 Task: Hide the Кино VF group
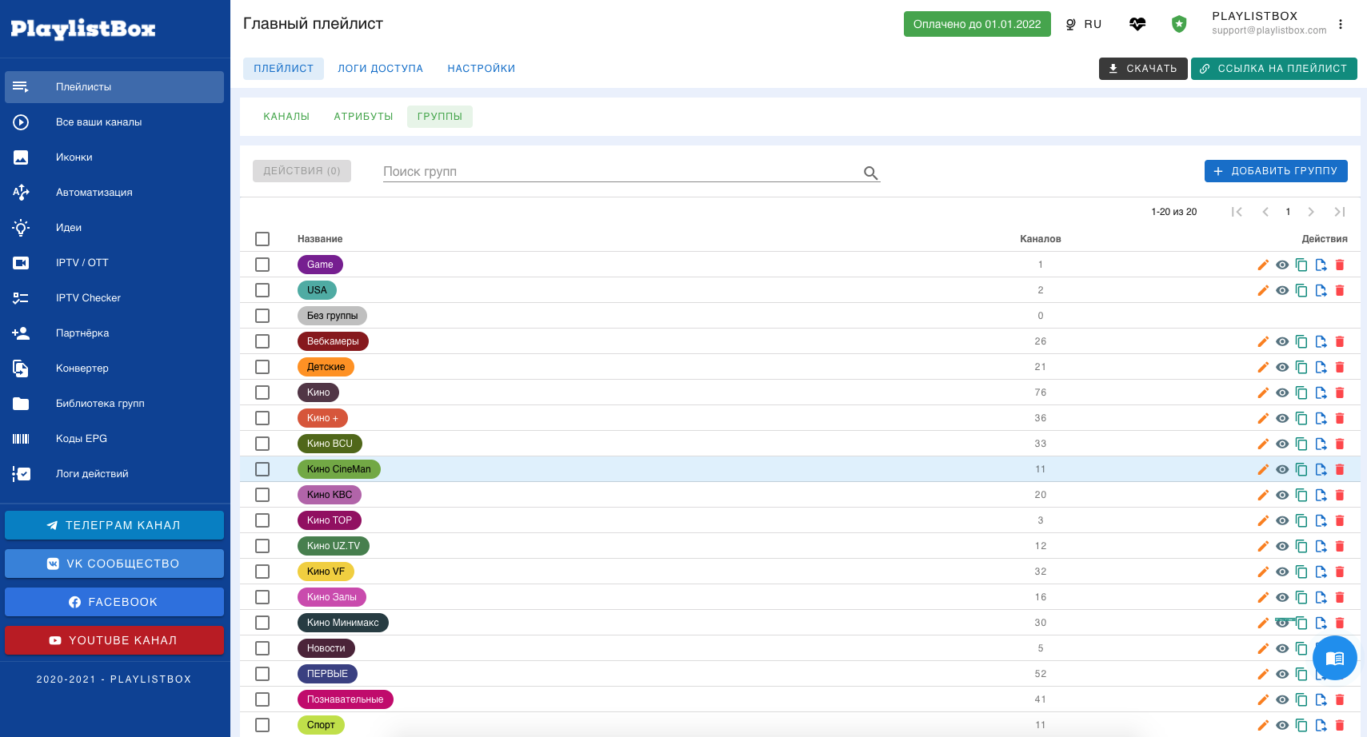coord(1282,572)
